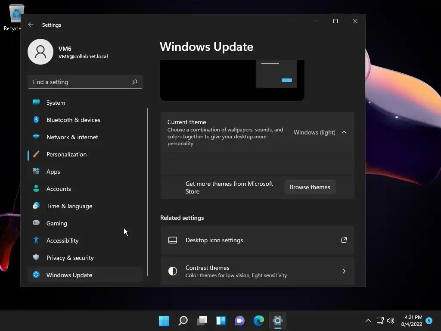Open Personalization settings
This screenshot has width=441, height=331.
85,154
